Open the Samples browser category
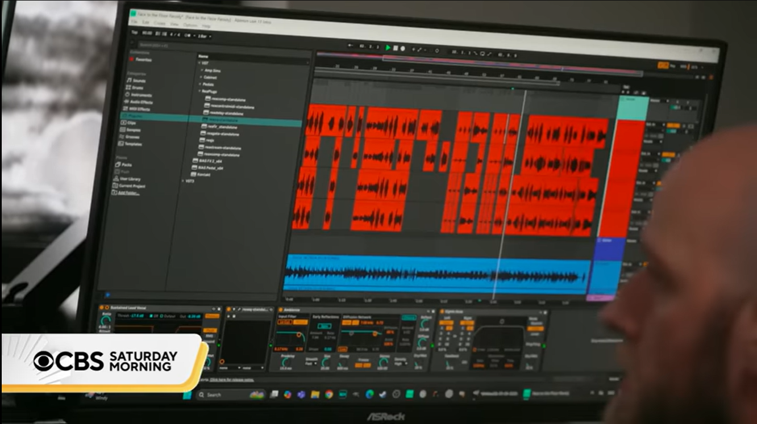This screenshot has width=757, height=424. 131,129
